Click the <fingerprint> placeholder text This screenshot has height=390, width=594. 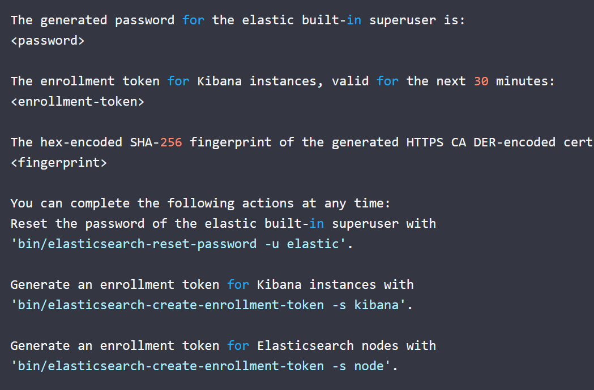point(59,163)
